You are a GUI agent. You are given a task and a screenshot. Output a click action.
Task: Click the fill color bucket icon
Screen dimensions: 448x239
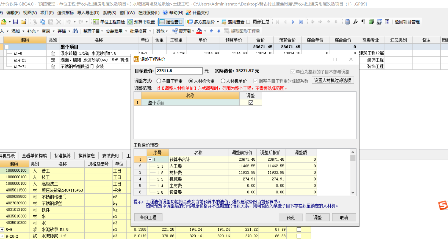pyautogui.click(x=199, y=31)
